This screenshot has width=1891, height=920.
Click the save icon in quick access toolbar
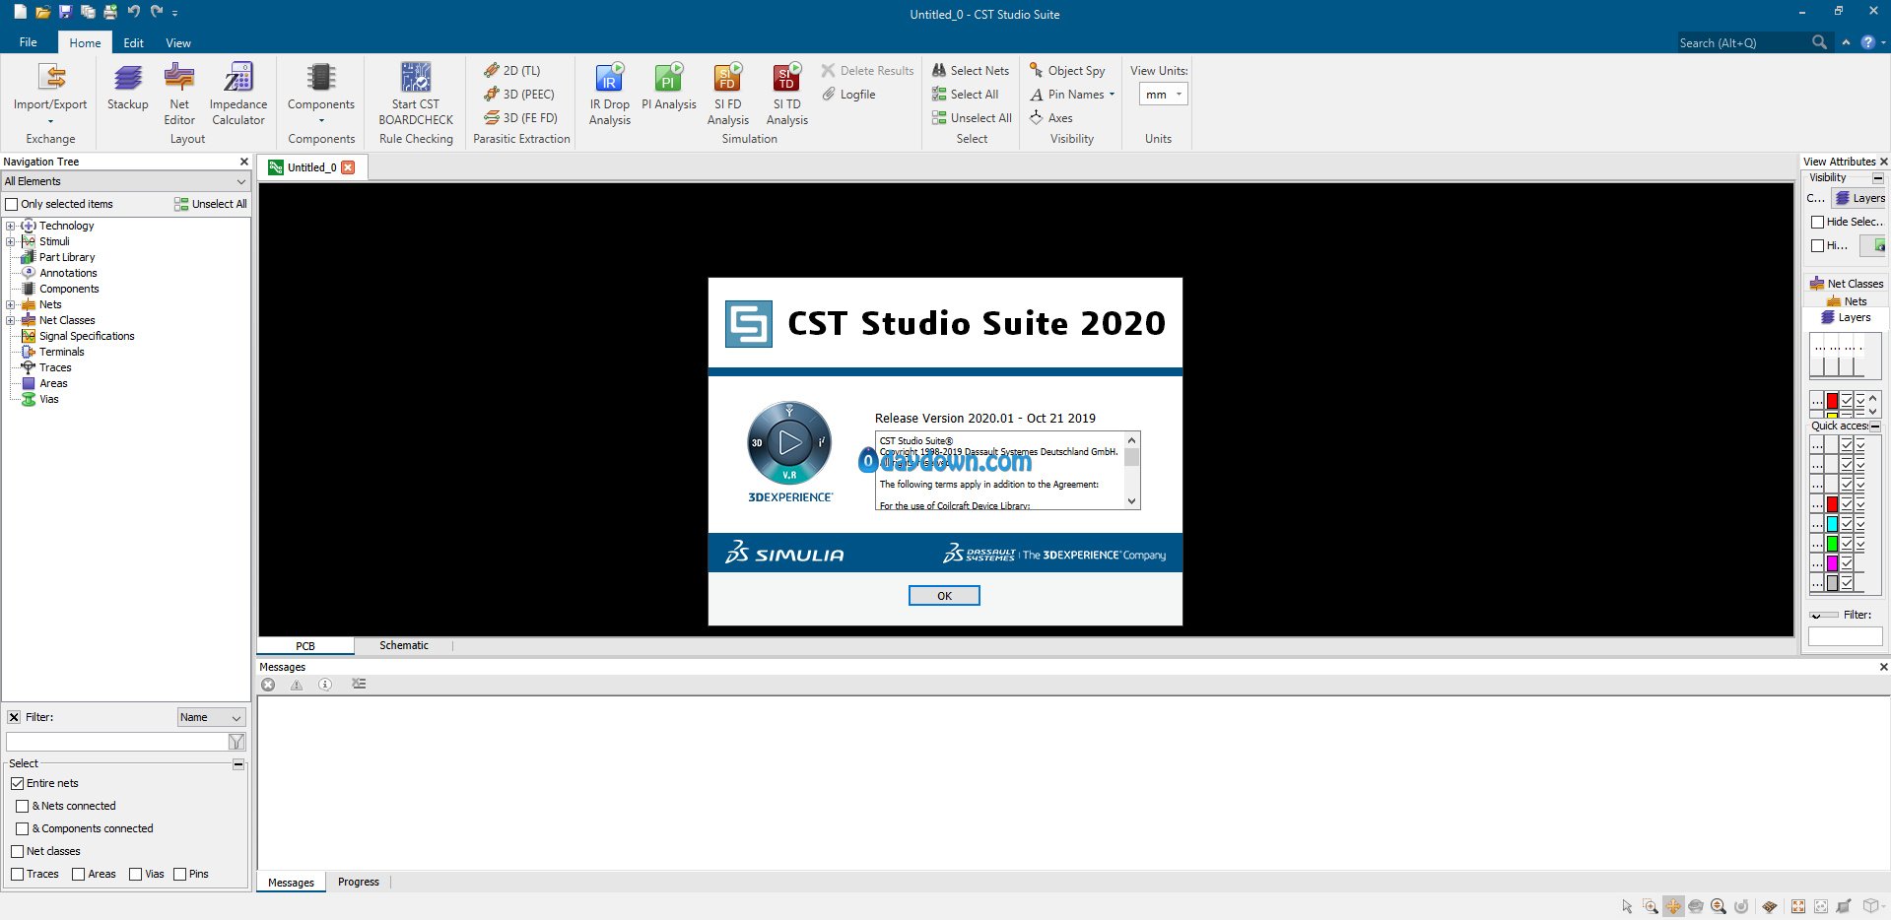point(65,12)
